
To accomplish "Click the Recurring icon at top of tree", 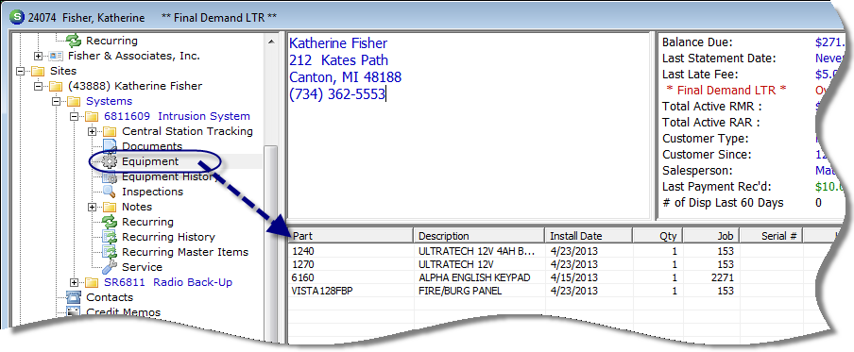I will [73, 41].
